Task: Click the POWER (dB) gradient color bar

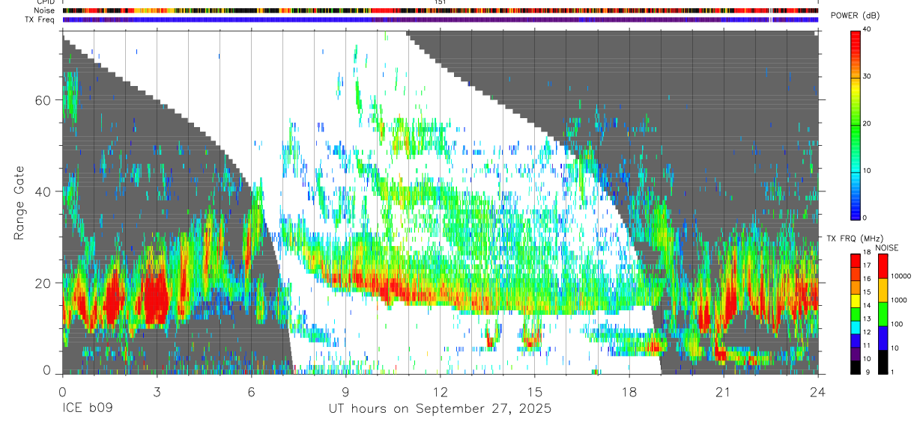Action: tap(856, 124)
